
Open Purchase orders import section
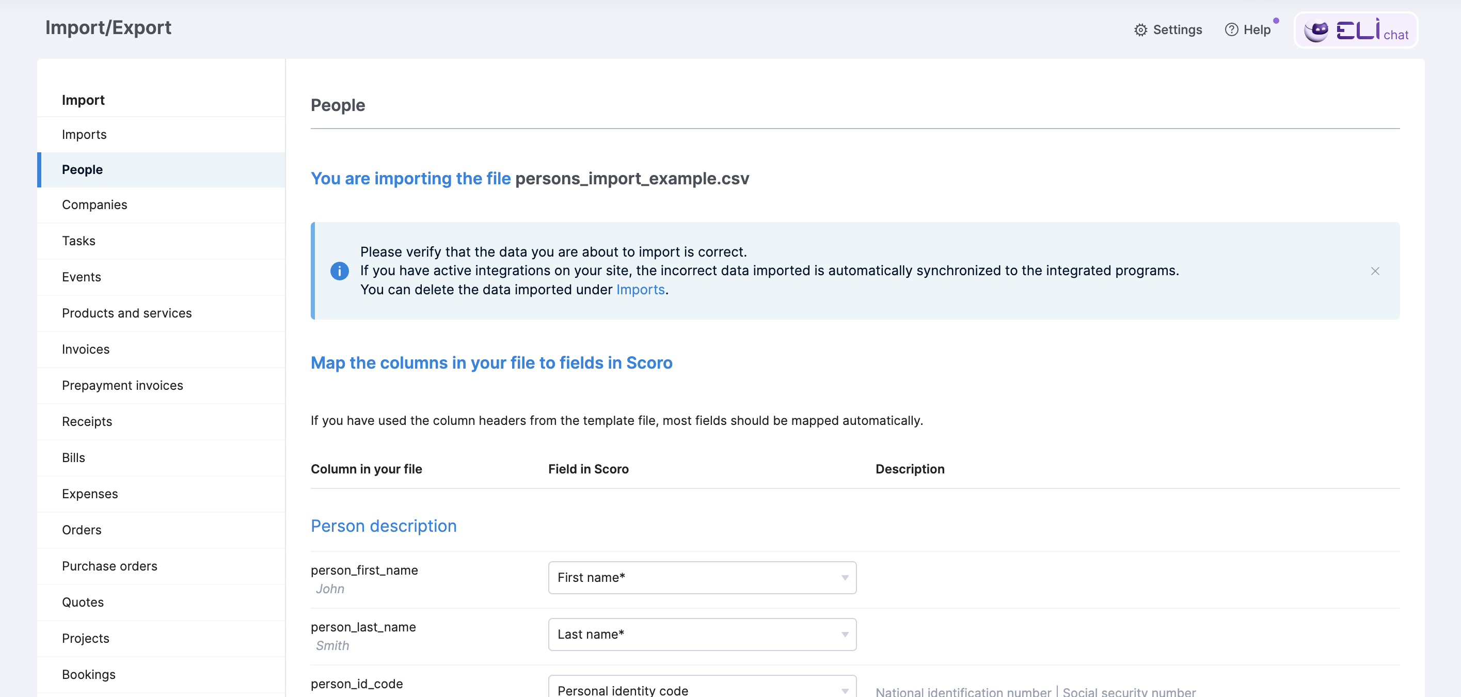click(x=161, y=566)
